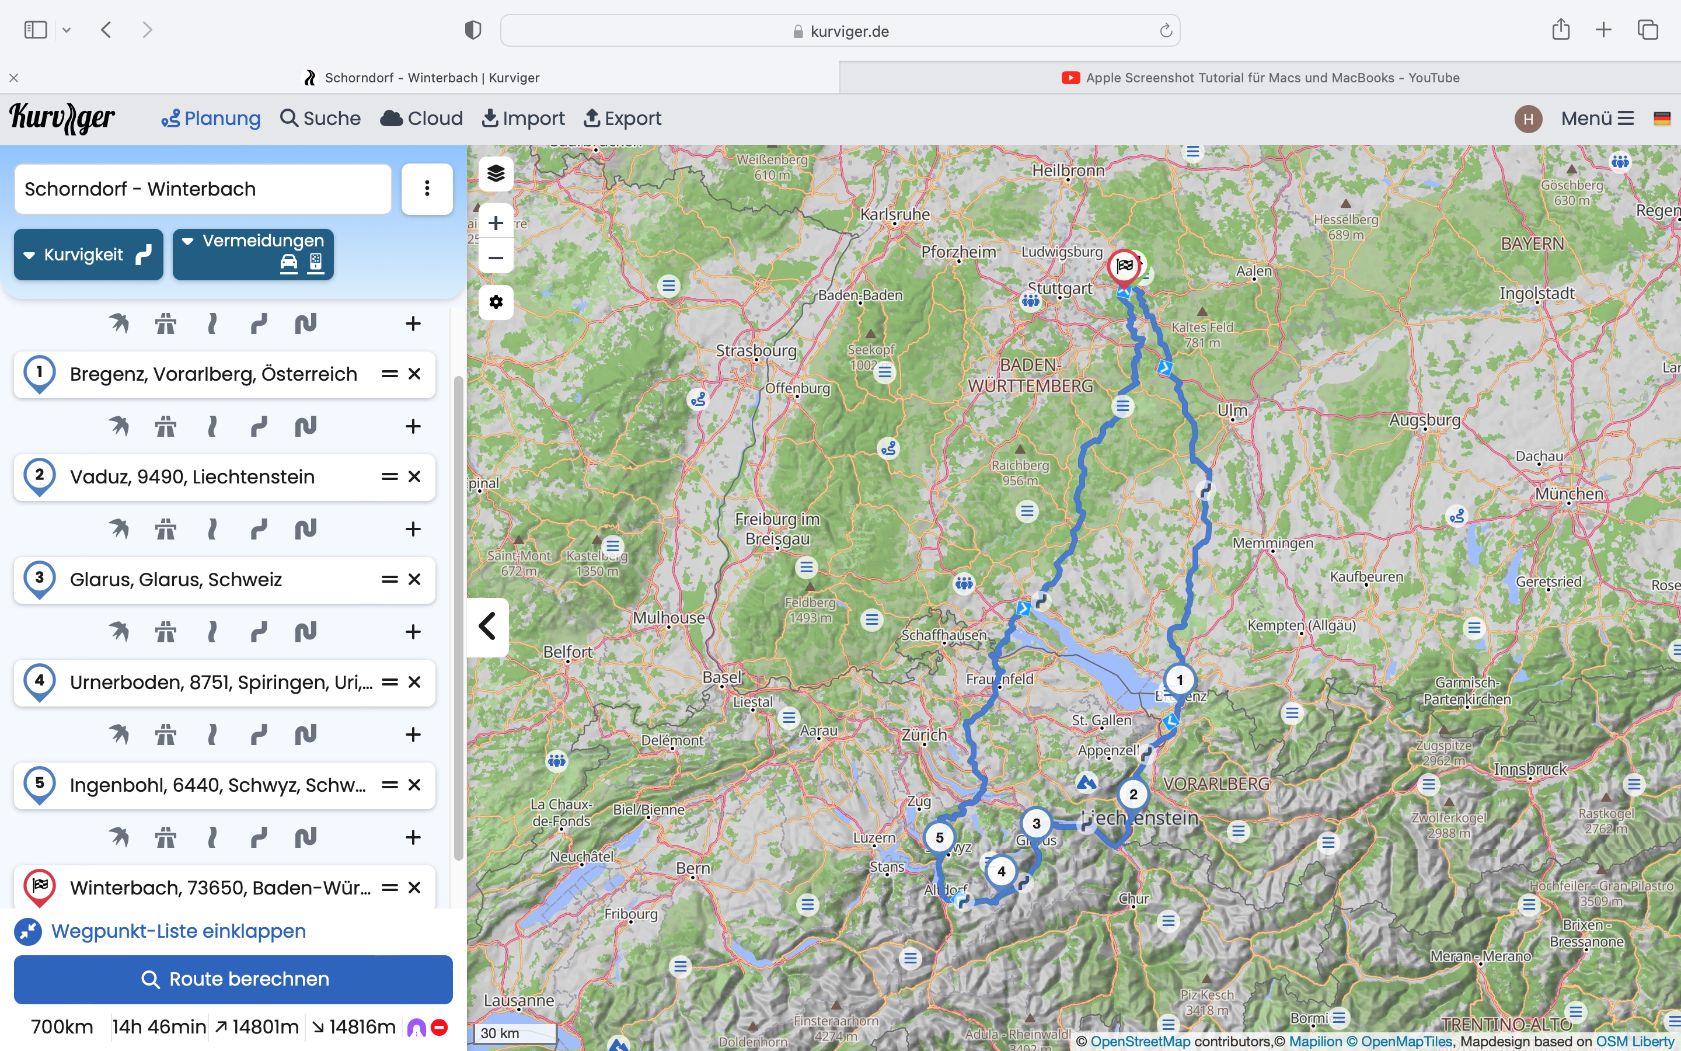Remove the Winterbach destination
Screen dimensions: 1681x1051
pyautogui.click(x=414, y=888)
